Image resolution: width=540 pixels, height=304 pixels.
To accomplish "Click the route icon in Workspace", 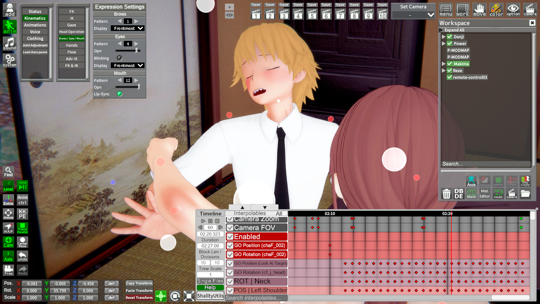I will click(498, 194).
